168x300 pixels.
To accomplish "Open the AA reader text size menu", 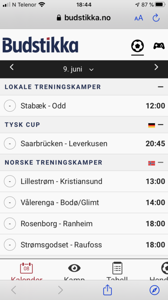I will tap(138, 18).
